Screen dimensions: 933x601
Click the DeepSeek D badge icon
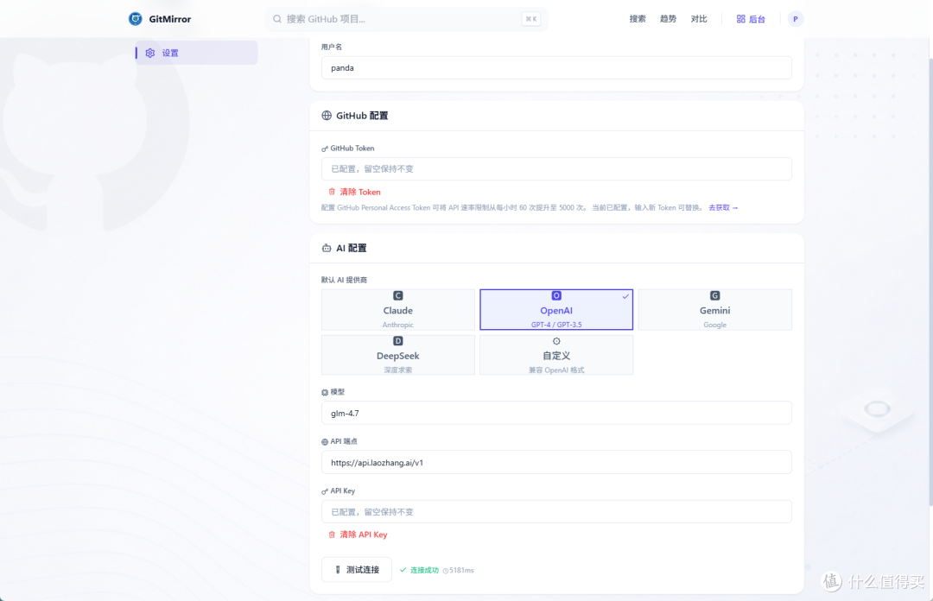(x=398, y=341)
